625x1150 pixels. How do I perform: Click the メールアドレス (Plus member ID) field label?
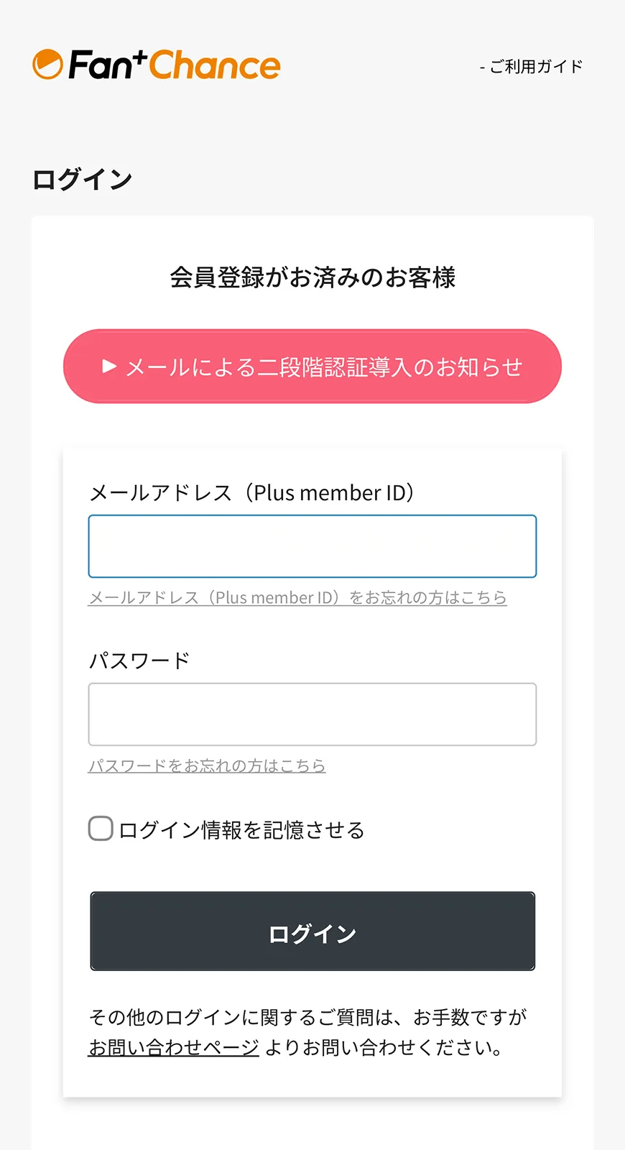(252, 493)
